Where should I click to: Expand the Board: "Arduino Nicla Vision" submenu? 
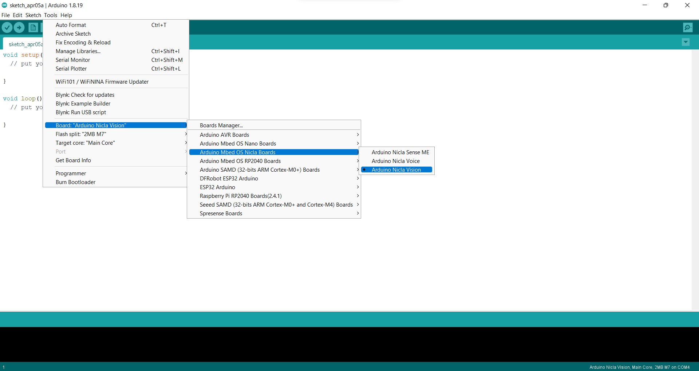click(116, 125)
